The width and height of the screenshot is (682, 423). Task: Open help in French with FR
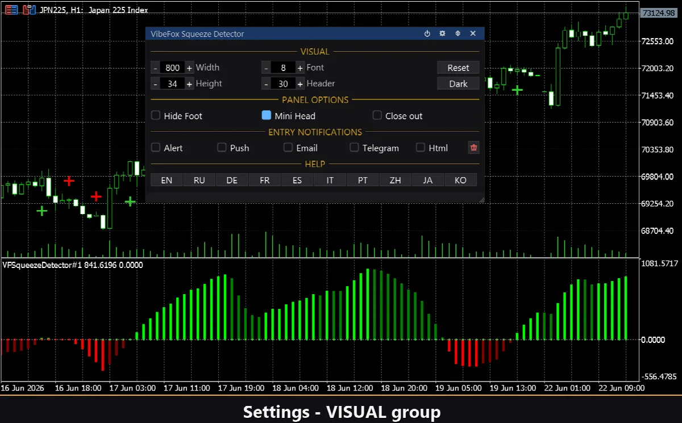(x=265, y=180)
